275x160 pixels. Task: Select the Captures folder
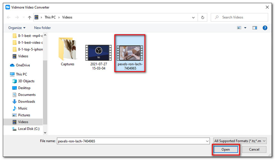point(67,52)
